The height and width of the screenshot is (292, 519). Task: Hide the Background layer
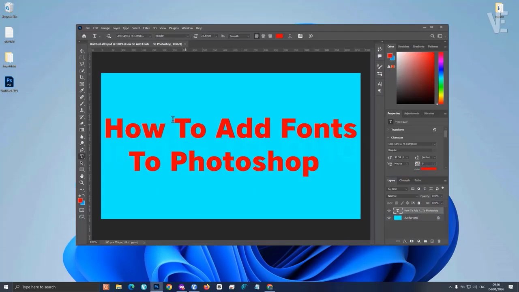click(389, 218)
